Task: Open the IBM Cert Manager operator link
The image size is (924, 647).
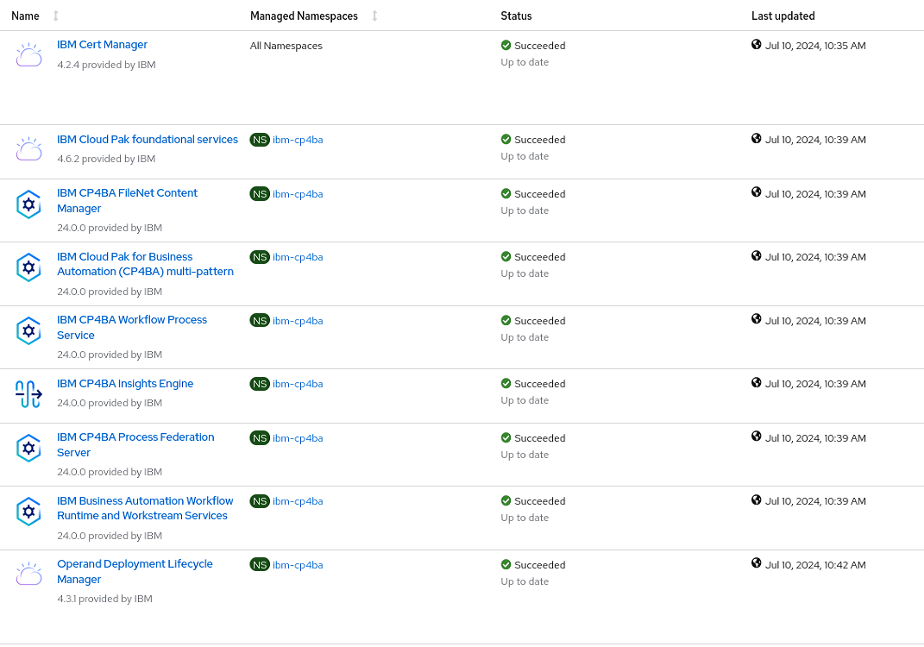Action: pyautogui.click(x=102, y=45)
